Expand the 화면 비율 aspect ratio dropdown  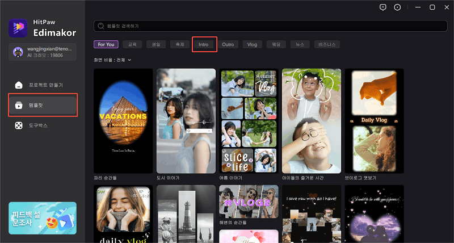(129, 60)
